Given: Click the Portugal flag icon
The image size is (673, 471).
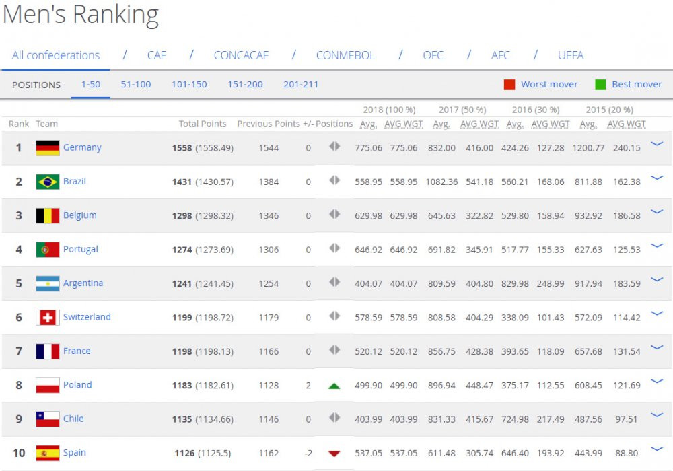Looking at the screenshot, I should pyautogui.click(x=47, y=250).
